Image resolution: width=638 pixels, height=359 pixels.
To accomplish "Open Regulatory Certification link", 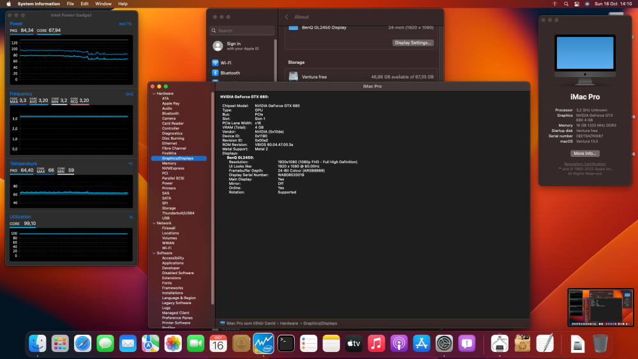I will point(584,164).
